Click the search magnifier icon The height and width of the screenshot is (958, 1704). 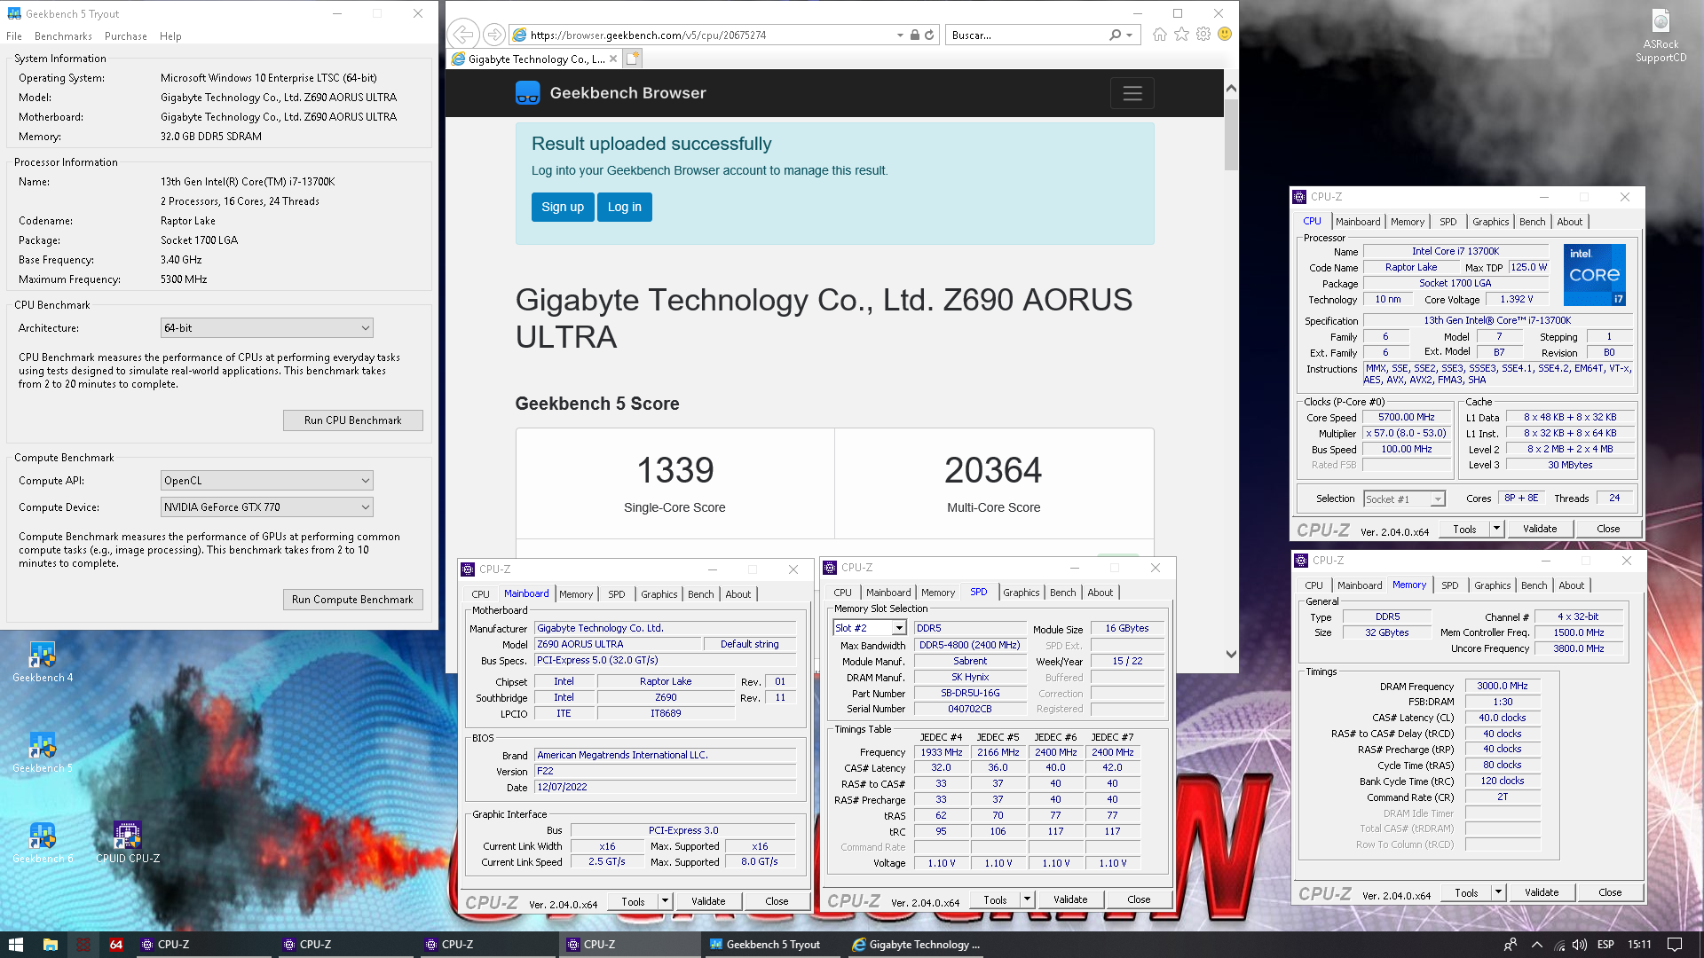tap(1115, 35)
